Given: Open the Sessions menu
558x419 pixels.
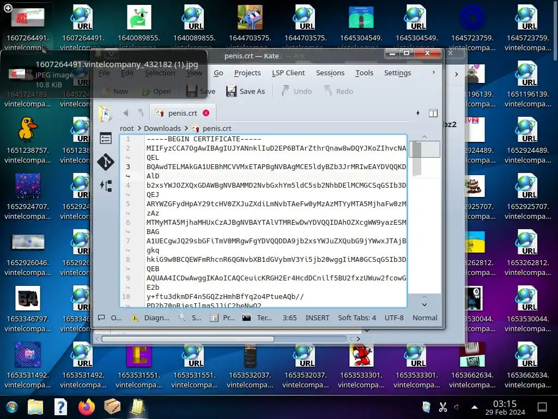Looking at the screenshot, I should pos(330,73).
